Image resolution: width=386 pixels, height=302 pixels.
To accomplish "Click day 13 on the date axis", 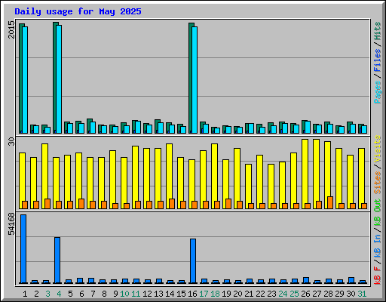I will (x=158, y=294).
